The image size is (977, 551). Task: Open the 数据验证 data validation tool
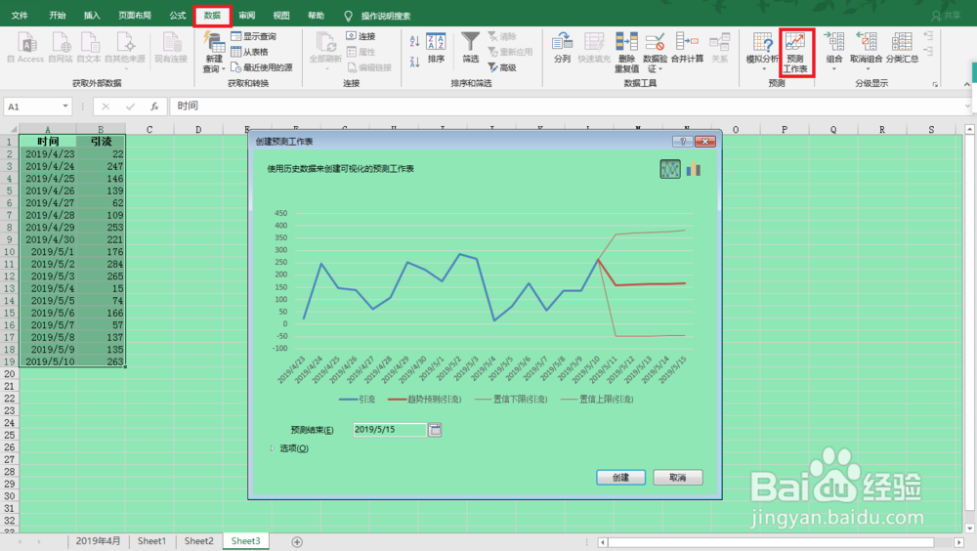point(655,53)
